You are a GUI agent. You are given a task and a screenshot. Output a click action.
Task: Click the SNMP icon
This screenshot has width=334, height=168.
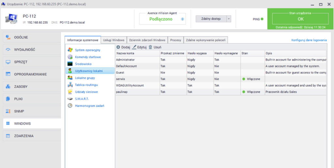click(x=8, y=111)
